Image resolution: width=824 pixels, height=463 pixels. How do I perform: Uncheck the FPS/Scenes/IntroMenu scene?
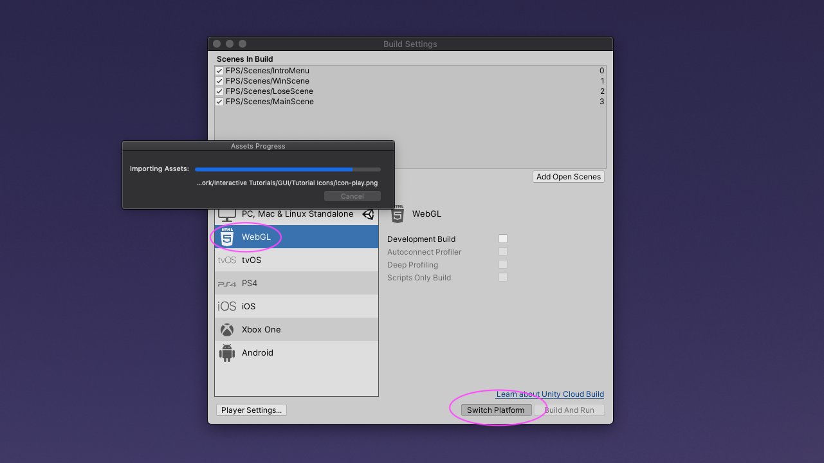[219, 71]
